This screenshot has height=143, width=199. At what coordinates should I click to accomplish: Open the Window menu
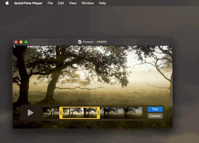coord(88,3)
